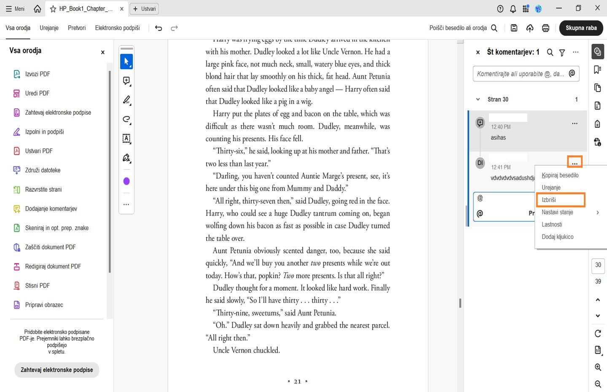
Task: Close the comments panel
Action: [478, 52]
